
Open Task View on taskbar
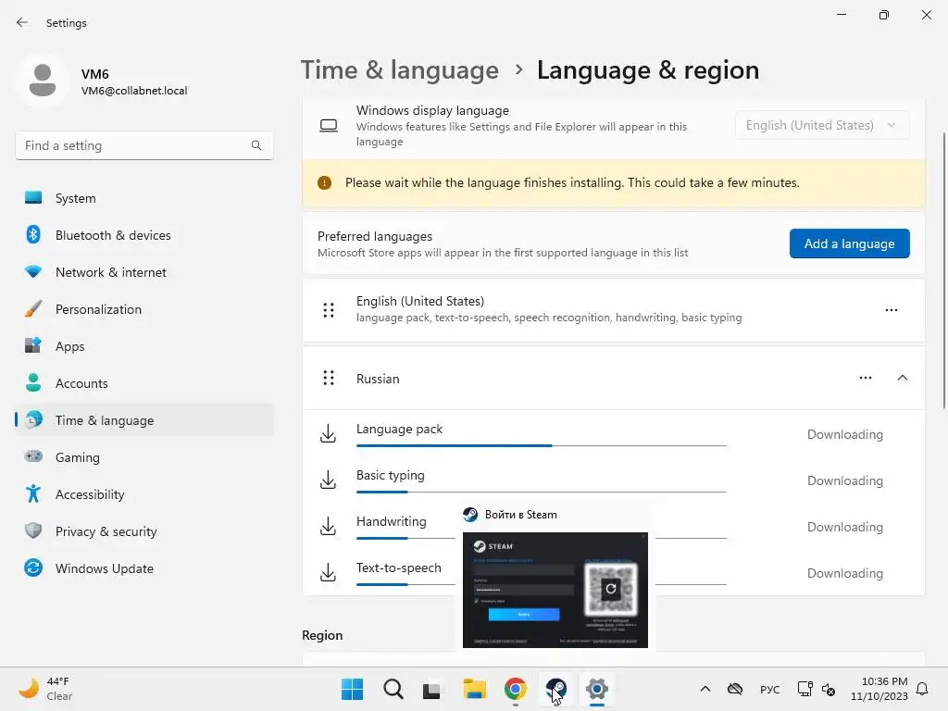coord(431,689)
